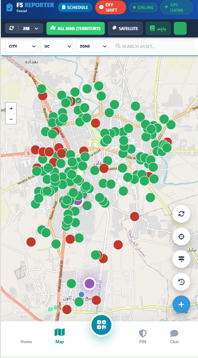Open the history clock button
Image resolution: width=198 pixels, height=358 pixels.
(181, 282)
